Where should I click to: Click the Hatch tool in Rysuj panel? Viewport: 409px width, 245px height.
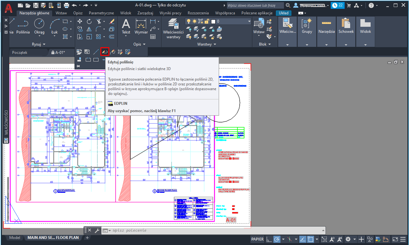(65, 37)
